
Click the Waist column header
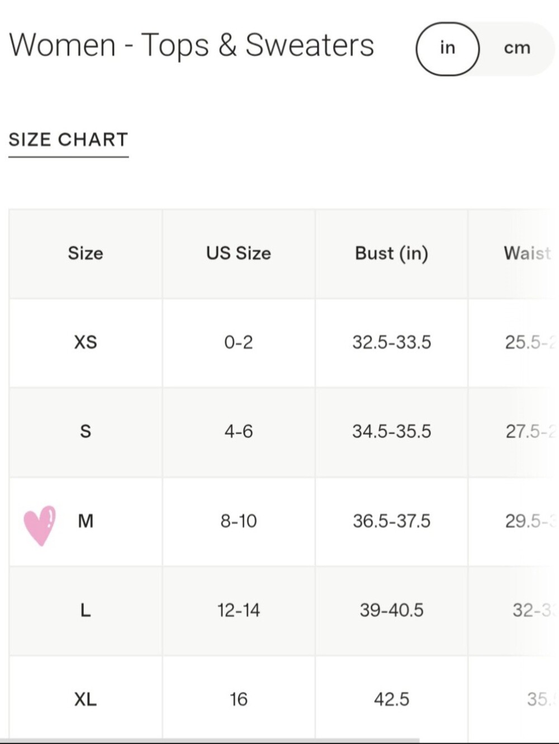click(x=527, y=253)
